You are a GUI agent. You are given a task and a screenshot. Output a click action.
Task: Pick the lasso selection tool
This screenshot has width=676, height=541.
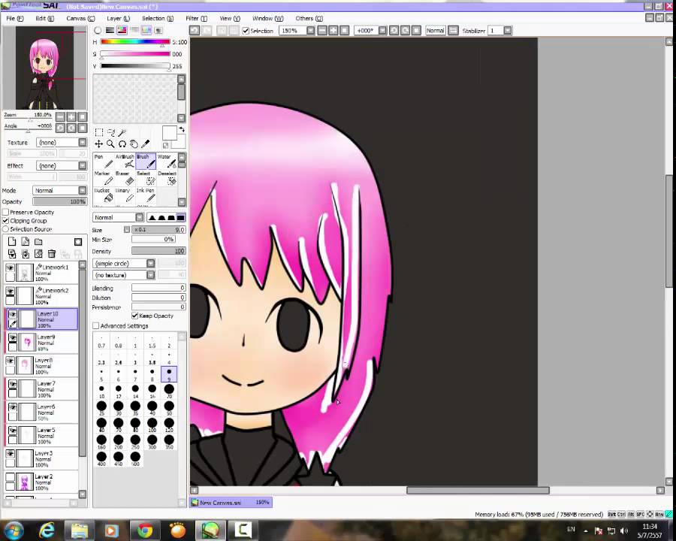[111, 132]
